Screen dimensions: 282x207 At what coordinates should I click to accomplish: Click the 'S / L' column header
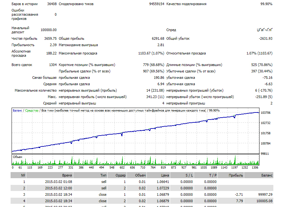click(182, 175)
